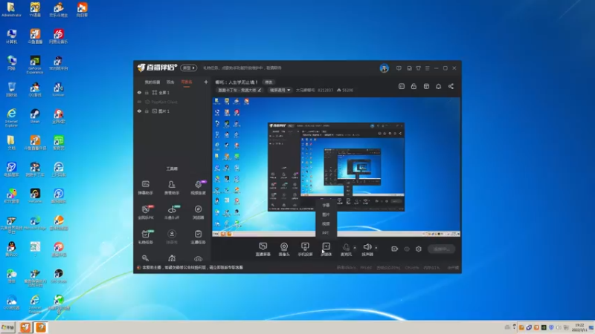Toggle visibility eye of the 全屏1 source
This screenshot has width=595, height=334.
tap(139, 92)
